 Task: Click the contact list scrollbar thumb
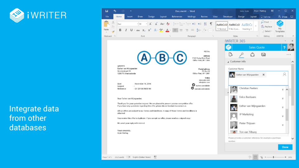click(x=287, y=115)
